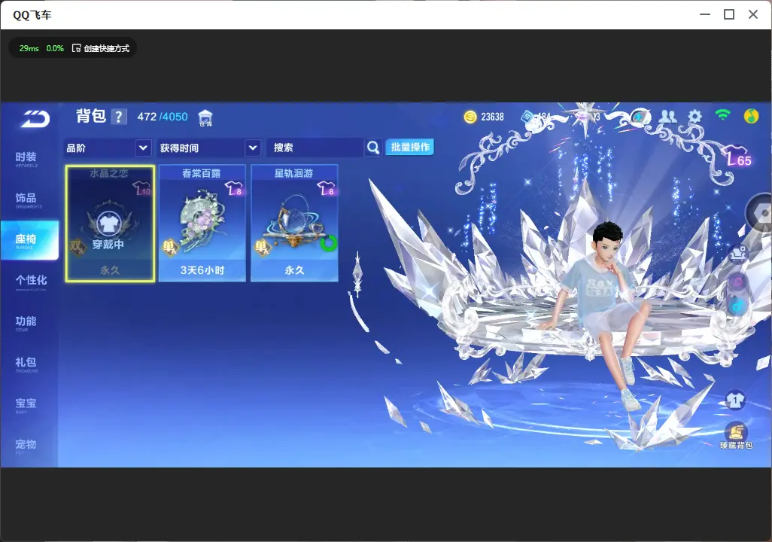The height and width of the screenshot is (542, 772).
Task: Click the 472/4050 capacity text
Action: click(x=163, y=117)
